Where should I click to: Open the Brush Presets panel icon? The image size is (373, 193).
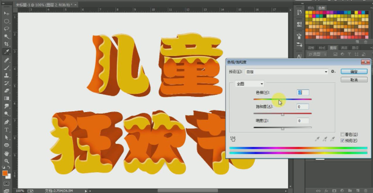pos(299,36)
